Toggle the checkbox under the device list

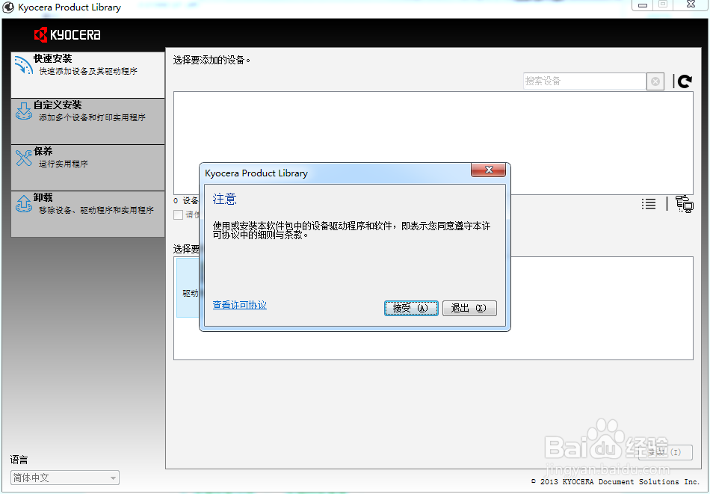click(179, 214)
